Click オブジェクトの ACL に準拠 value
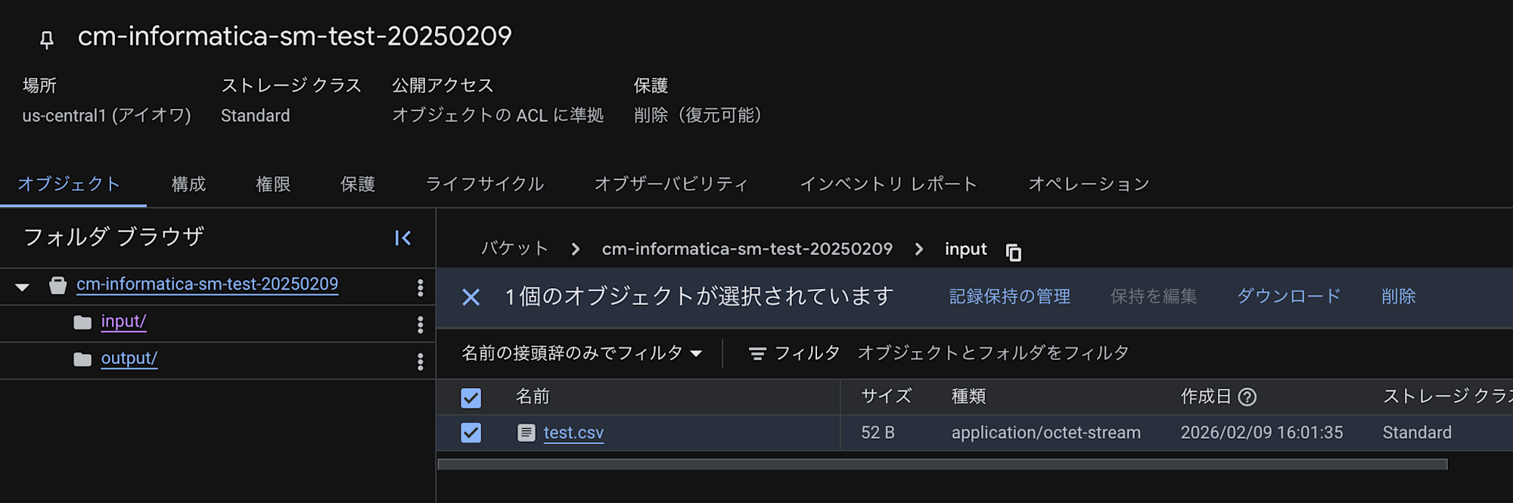1513x503 pixels. [498, 116]
